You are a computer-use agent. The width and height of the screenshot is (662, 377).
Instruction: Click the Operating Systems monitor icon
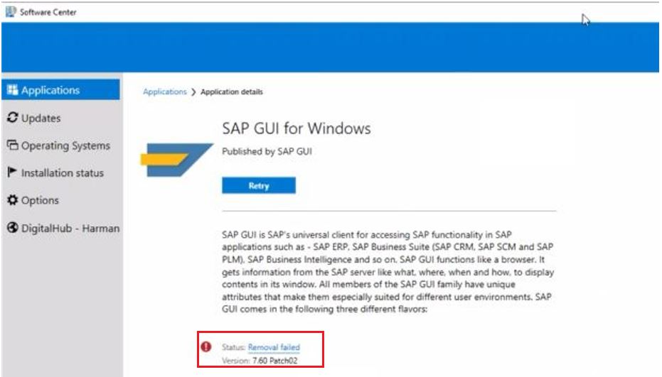click(12, 146)
